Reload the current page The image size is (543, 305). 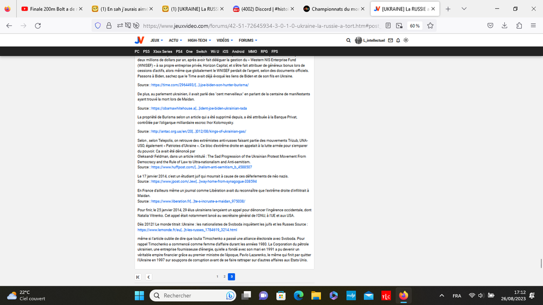[x=38, y=25]
